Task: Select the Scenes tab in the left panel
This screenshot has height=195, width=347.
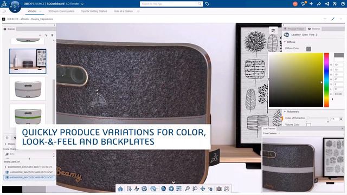Action: point(9,29)
